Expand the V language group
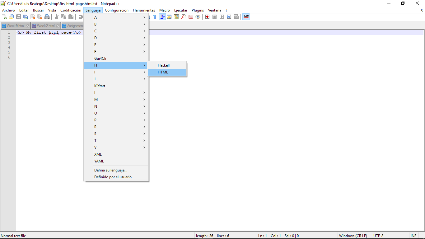This screenshot has height=239, width=425. tap(116, 148)
